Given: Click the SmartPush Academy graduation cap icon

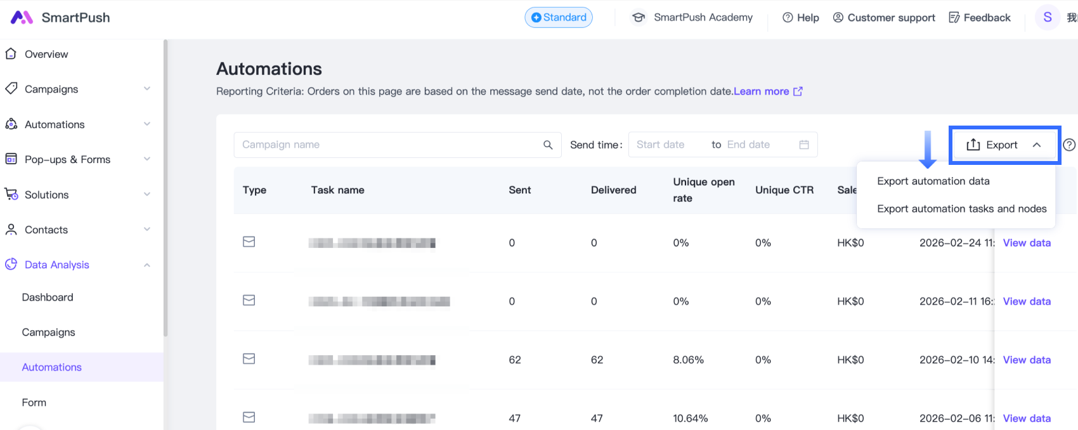Looking at the screenshot, I should pyautogui.click(x=639, y=18).
